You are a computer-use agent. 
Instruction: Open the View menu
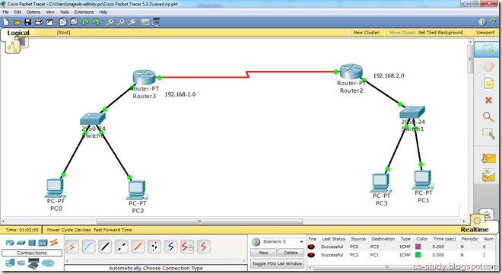coord(50,12)
